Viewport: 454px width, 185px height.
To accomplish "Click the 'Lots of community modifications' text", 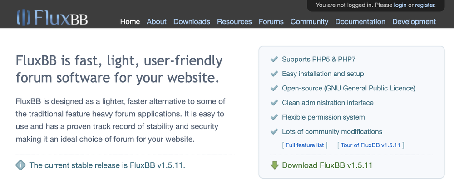I will (332, 132).
